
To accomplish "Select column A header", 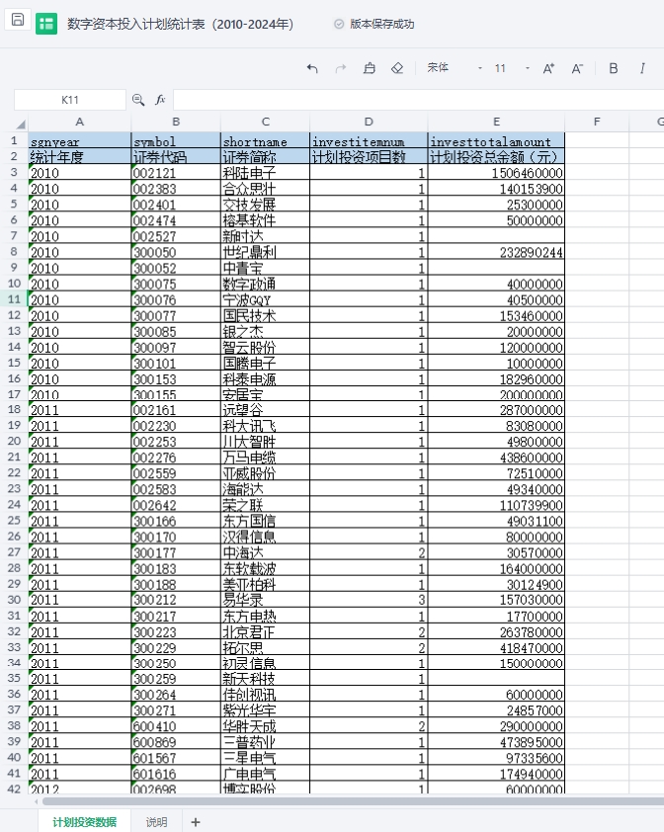I will coord(80,123).
